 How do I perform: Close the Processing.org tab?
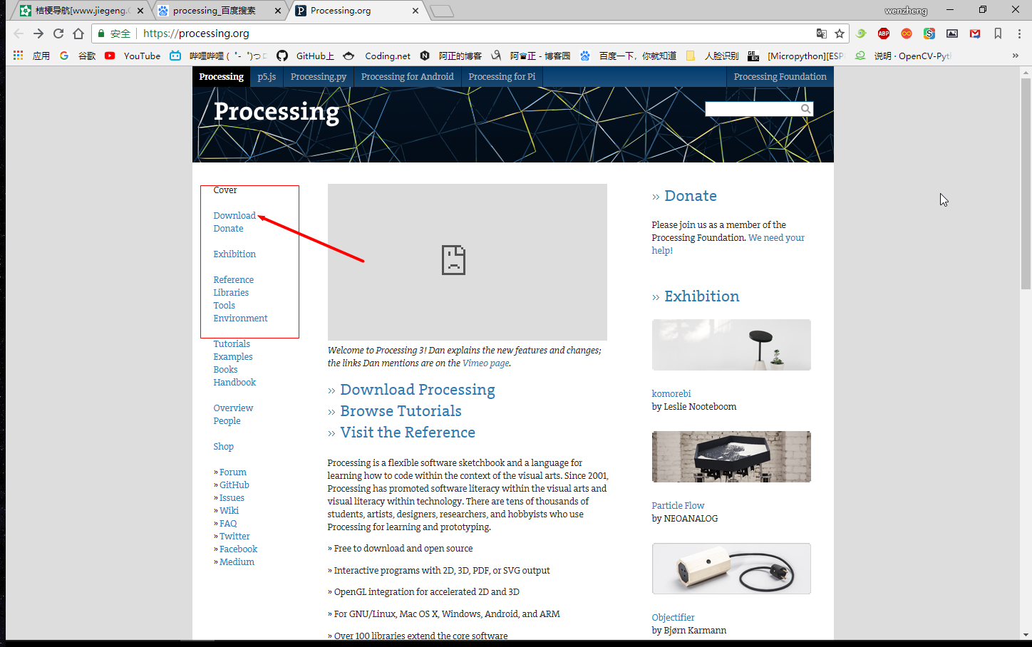pyautogui.click(x=416, y=11)
